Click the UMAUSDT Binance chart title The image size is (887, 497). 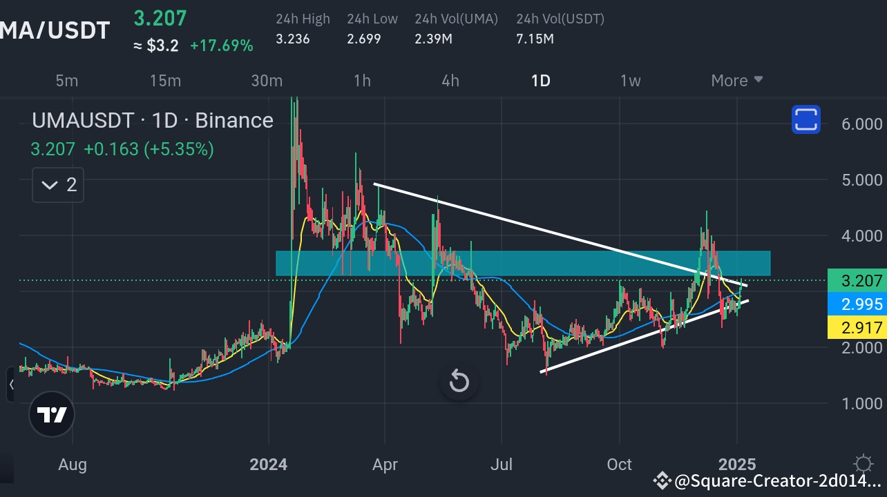click(152, 119)
